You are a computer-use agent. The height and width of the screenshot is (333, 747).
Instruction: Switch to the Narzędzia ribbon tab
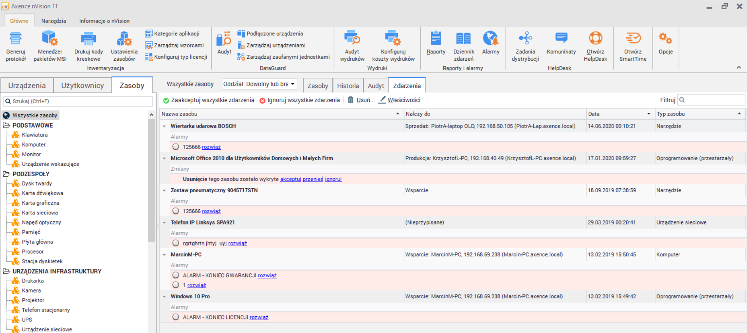pyautogui.click(x=54, y=21)
